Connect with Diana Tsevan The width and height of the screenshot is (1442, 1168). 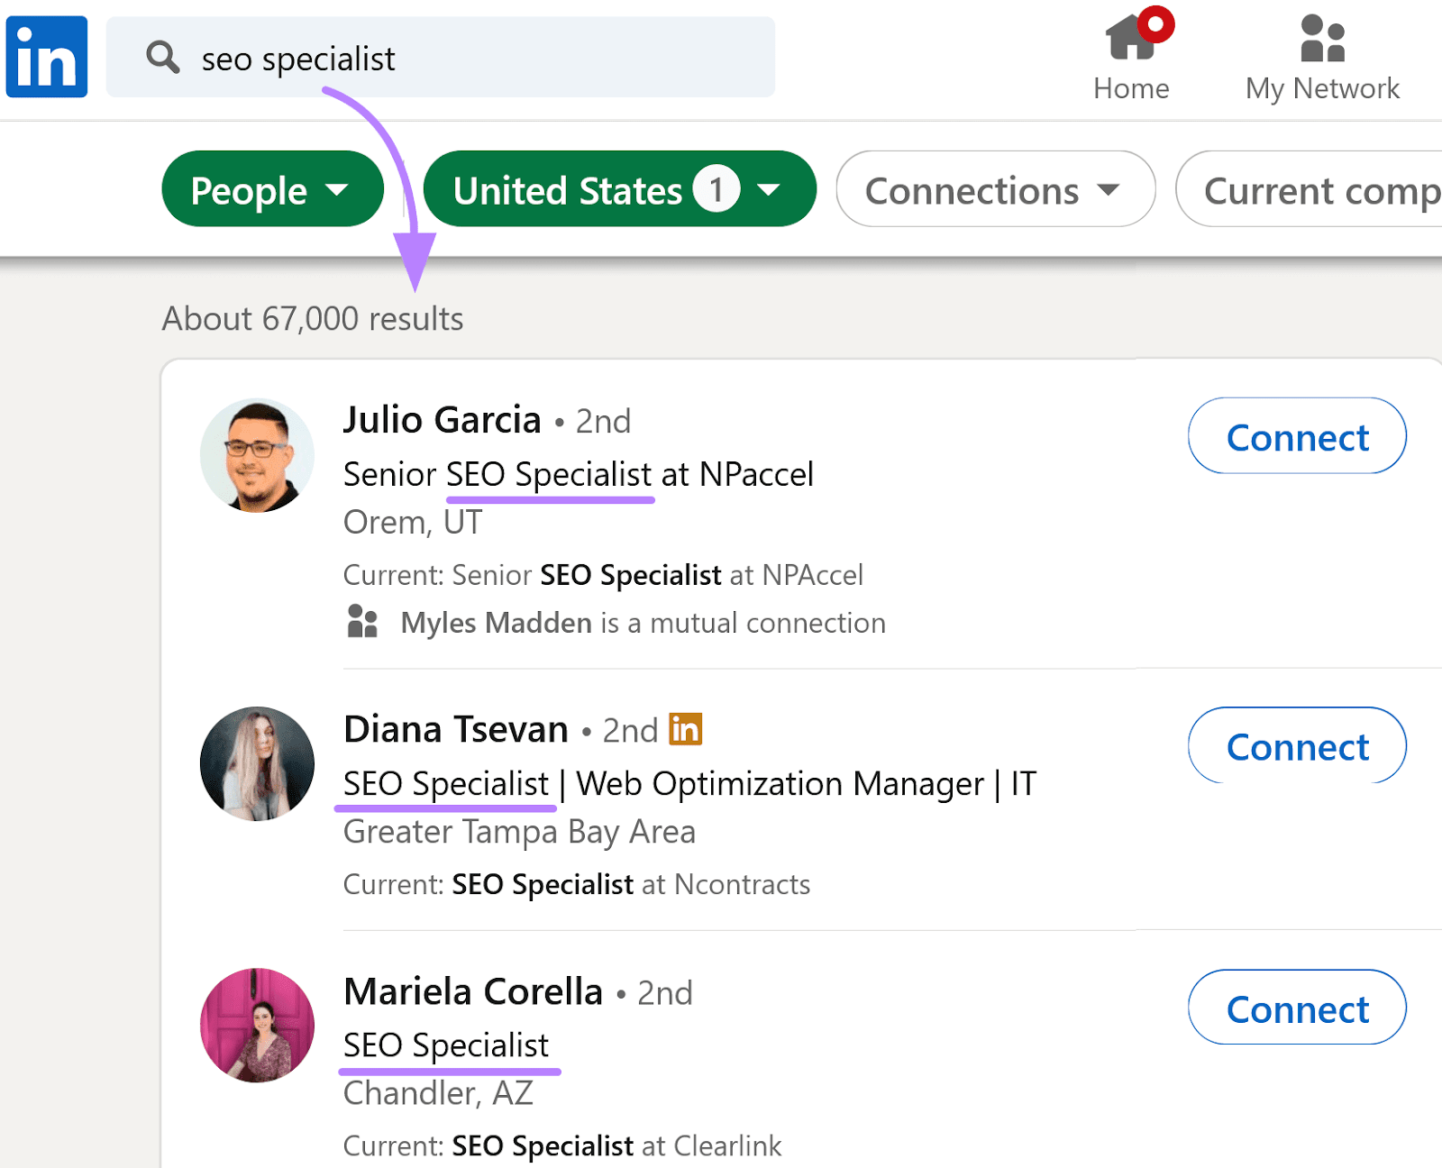click(x=1296, y=746)
